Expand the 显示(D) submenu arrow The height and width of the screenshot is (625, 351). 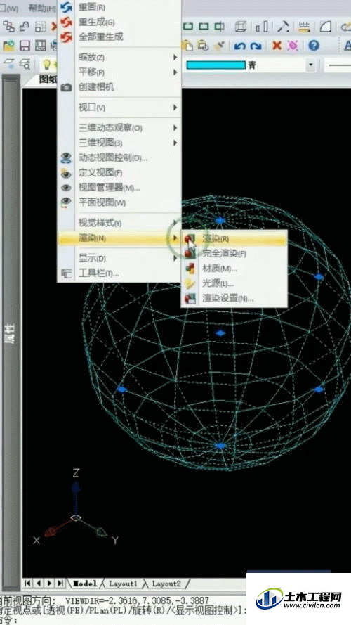175,258
